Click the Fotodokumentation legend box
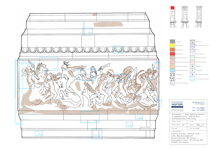Screen dimensions: 210x149 coord(192,80)
